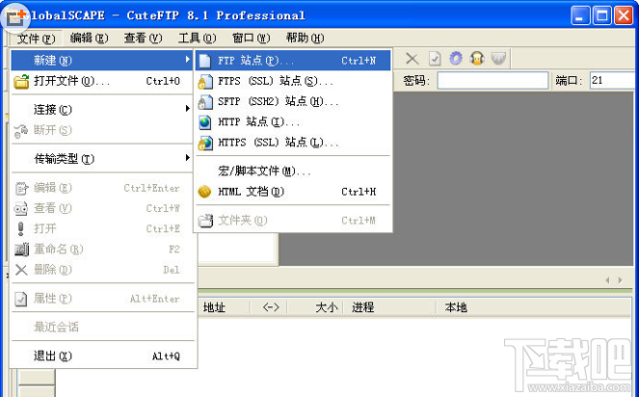Click the locked page icon for FTPS site
The image size is (639, 397).
[x=205, y=82]
